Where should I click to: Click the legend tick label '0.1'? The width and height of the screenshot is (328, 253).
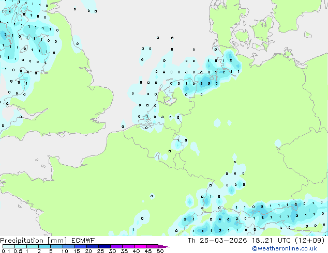pyautogui.click(x=6, y=251)
